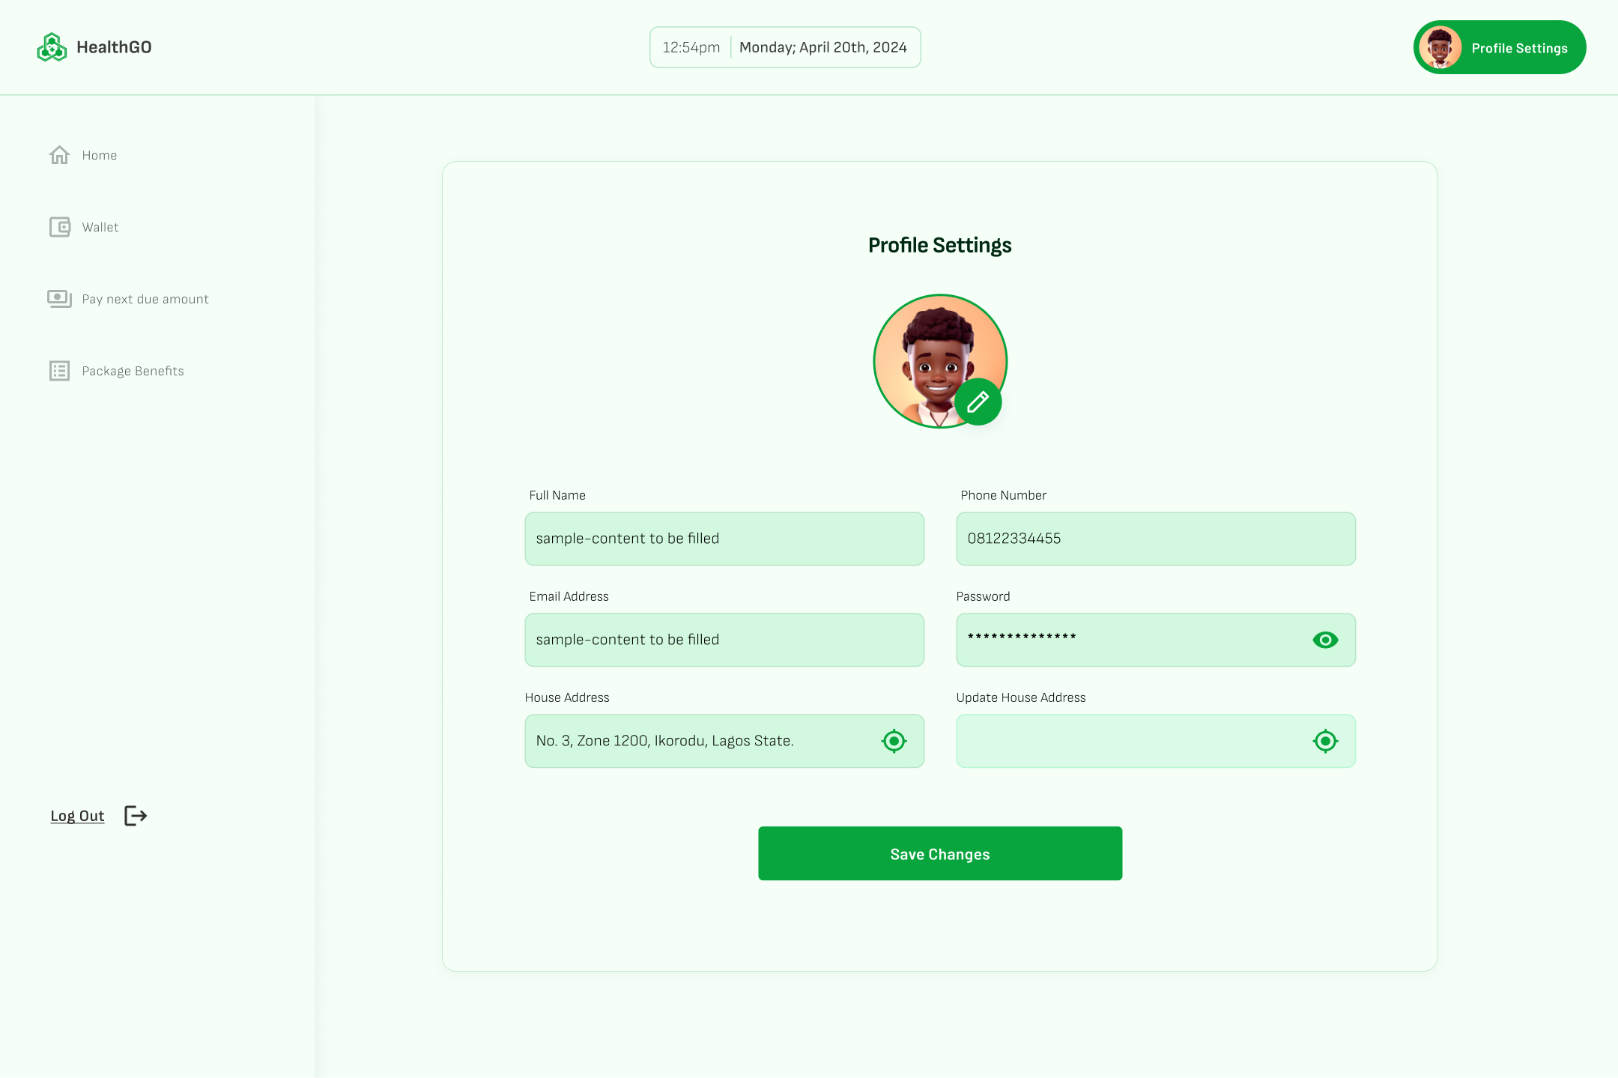Open Home from the sidebar menu

pyautogui.click(x=100, y=155)
